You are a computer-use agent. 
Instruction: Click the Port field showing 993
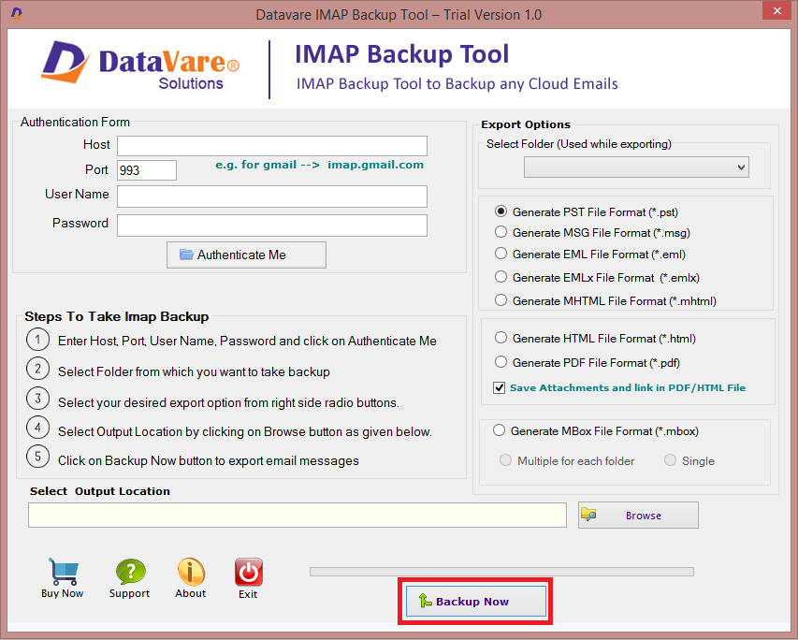(147, 170)
